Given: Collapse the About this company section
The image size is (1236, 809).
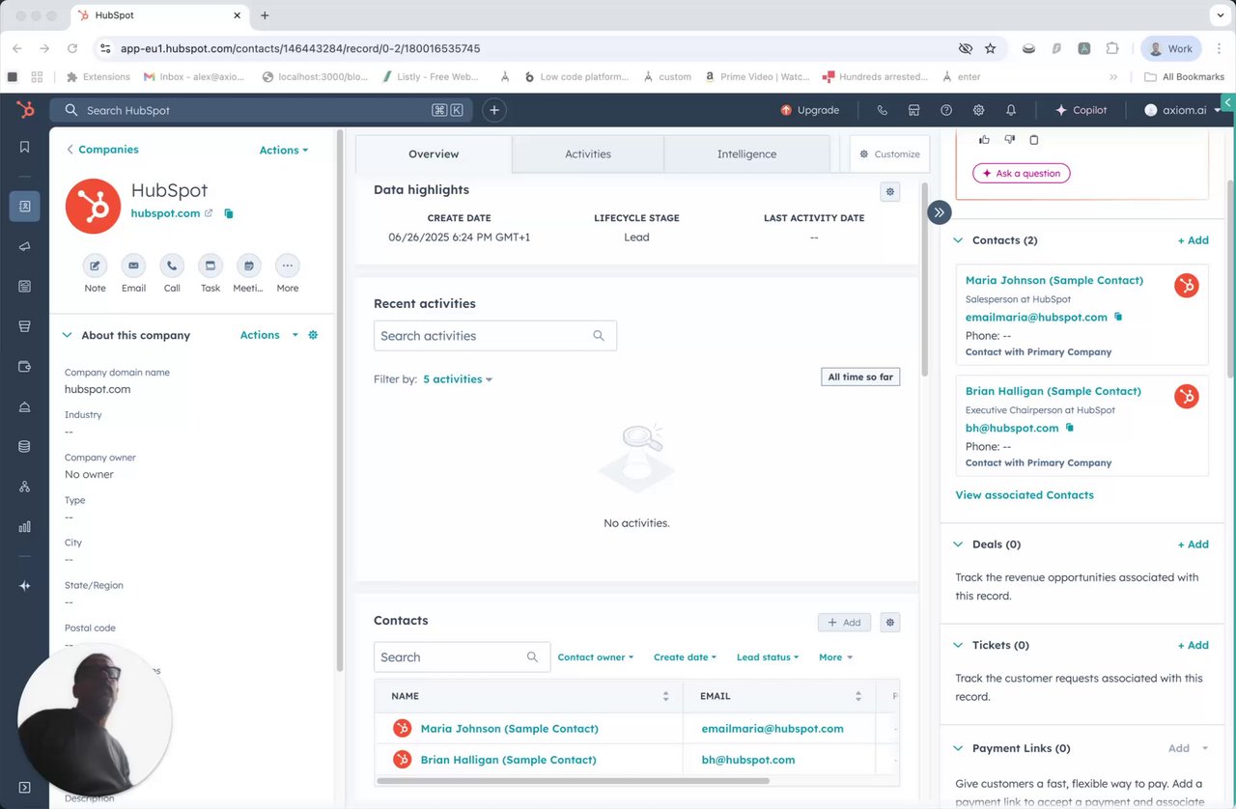Looking at the screenshot, I should click(x=67, y=335).
